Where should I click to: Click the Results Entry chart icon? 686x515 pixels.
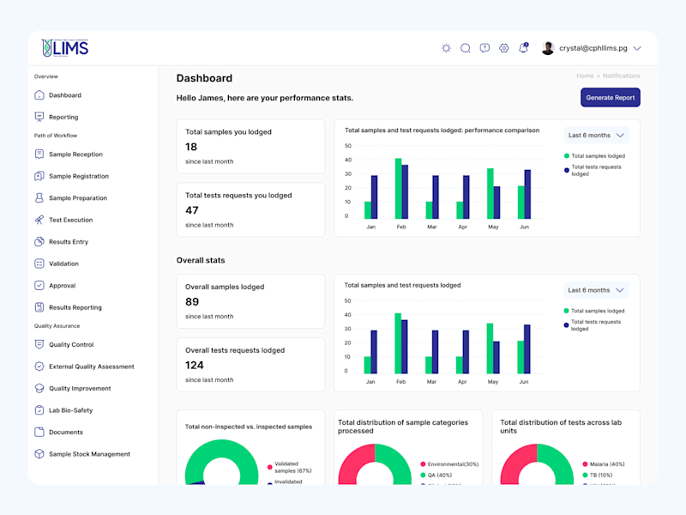pyautogui.click(x=39, y=242)
